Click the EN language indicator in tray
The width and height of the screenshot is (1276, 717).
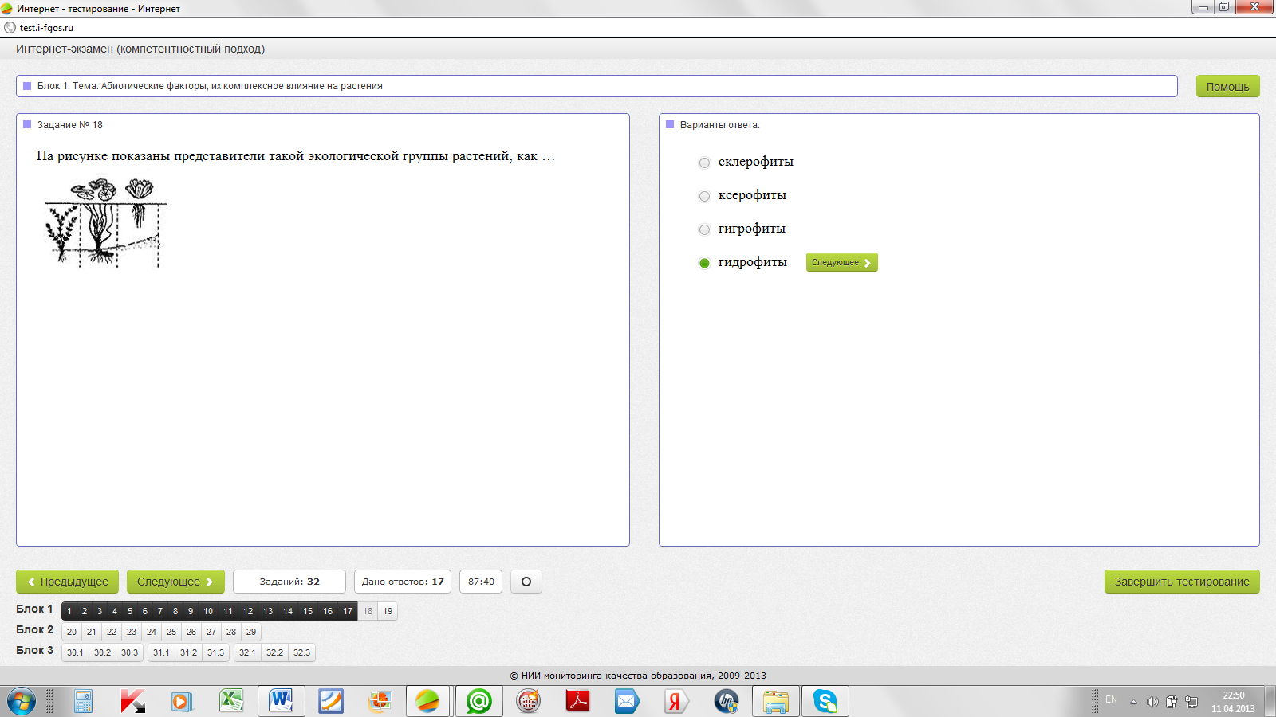[1111, 699]
